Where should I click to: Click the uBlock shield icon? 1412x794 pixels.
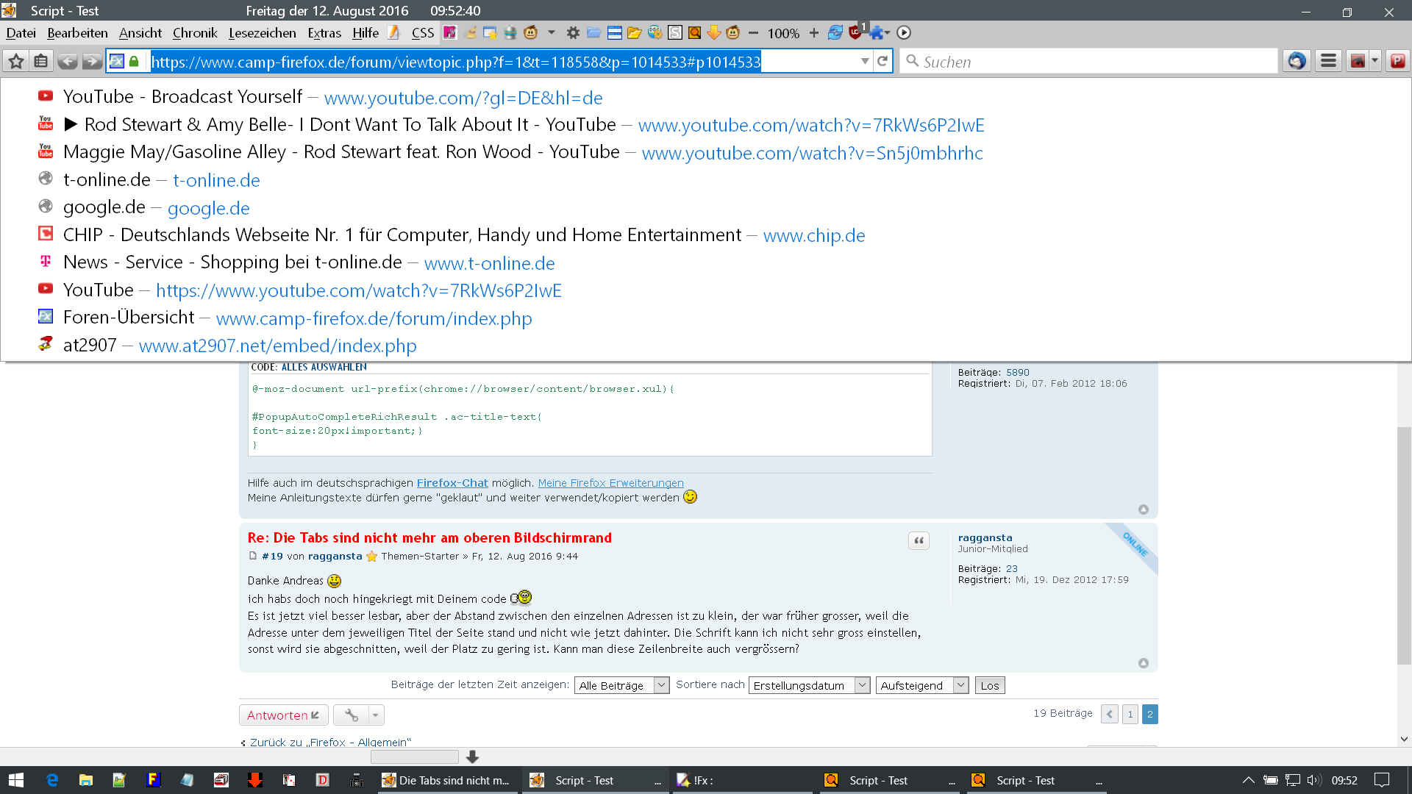(x=855, y=33)
